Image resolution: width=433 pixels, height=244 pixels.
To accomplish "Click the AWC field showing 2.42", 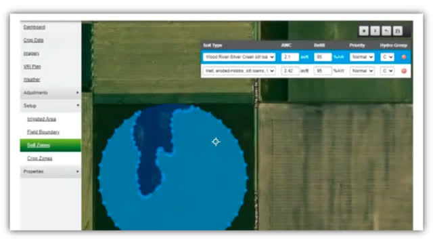I will pos(290,70).
